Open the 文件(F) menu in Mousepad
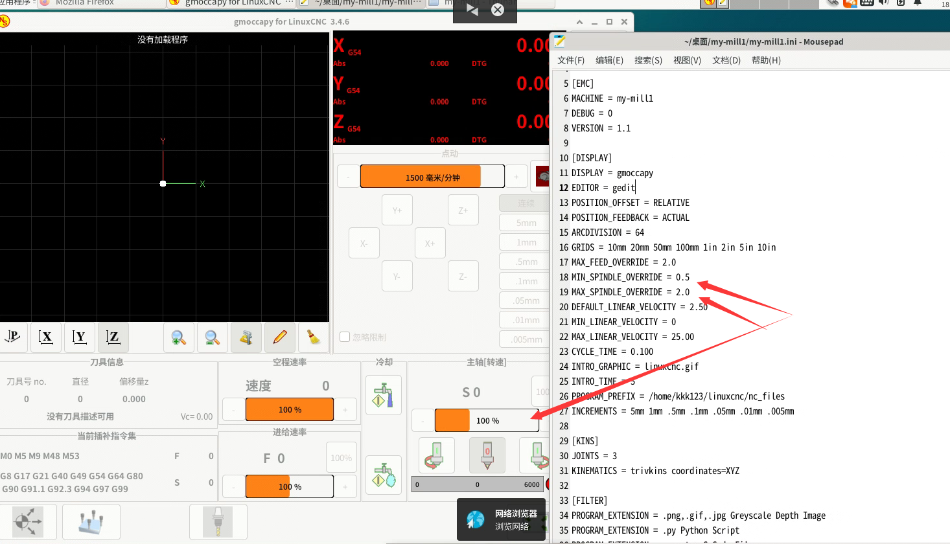 pyautogui.click(x=570, y=60)
